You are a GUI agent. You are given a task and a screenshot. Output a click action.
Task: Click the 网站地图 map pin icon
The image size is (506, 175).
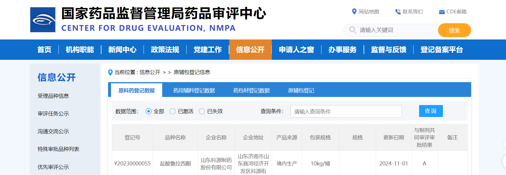(x=354, y=12)
